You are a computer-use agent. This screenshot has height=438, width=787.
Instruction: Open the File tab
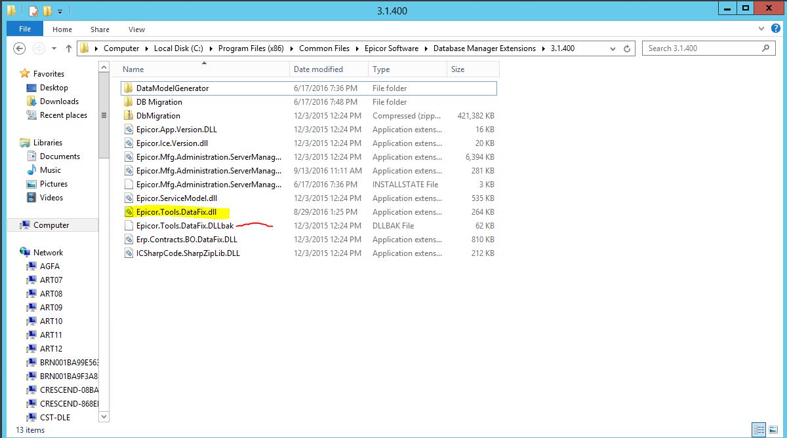[25, 29]
